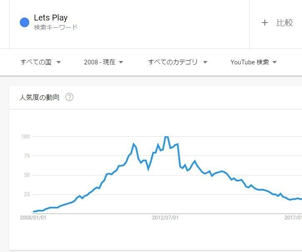
Task: Click the 2012/07/01 axis date label
Action: 165,218
